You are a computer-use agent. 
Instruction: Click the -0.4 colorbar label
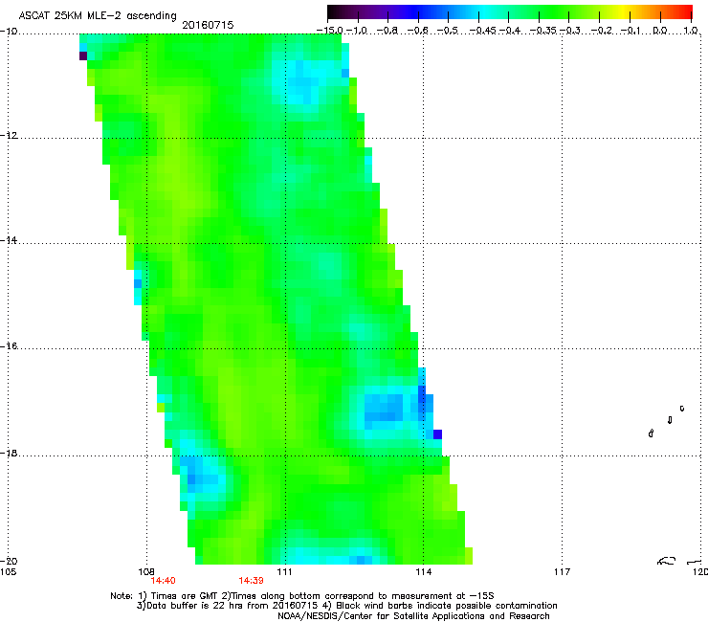tap(510, 31)
